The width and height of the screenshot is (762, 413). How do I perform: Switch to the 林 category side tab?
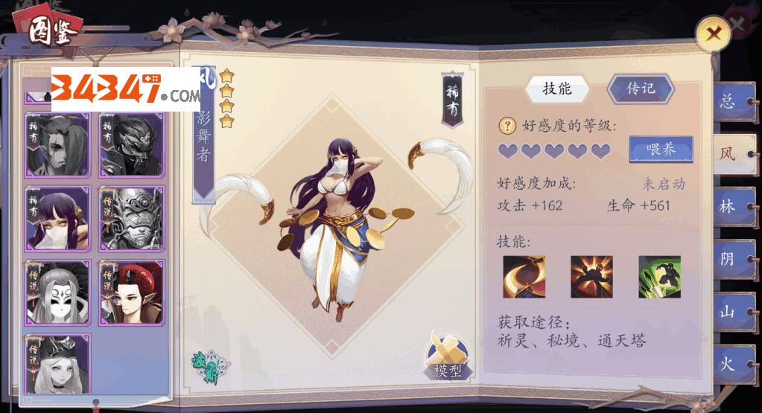point(734,207)
